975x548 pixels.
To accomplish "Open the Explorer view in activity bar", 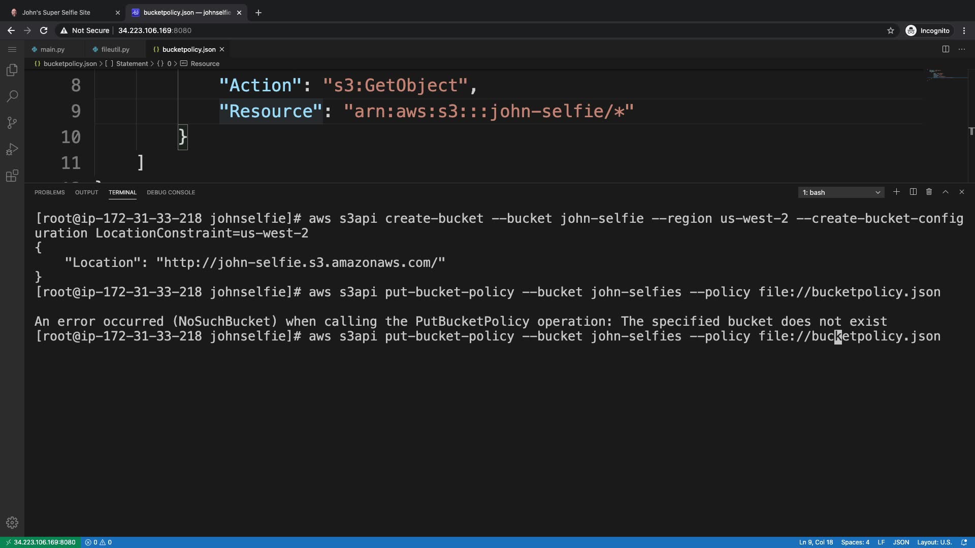I will click(12, 70).
